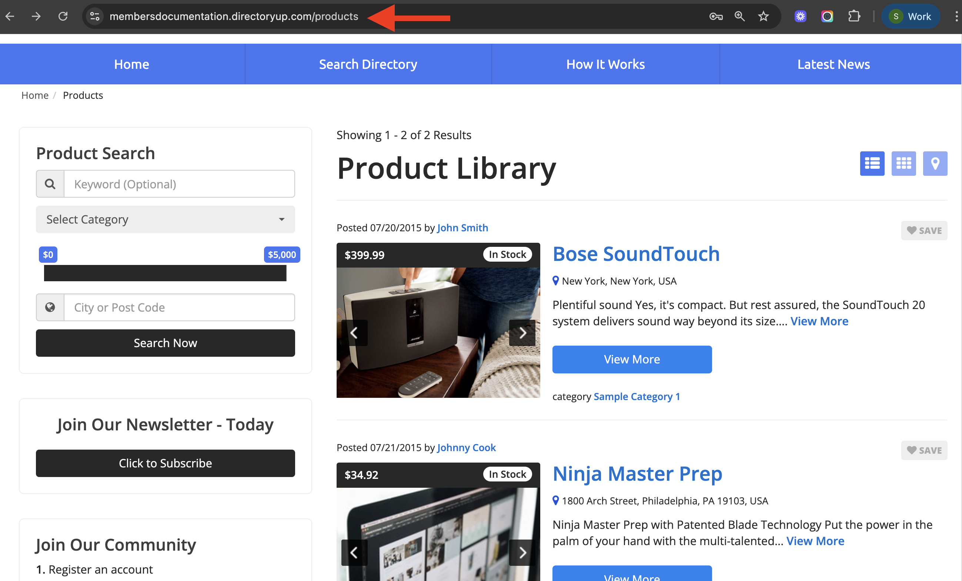The image size is (962, 581).
Task: Save the Ninja Master Prep product
Action: click(924, 450)
